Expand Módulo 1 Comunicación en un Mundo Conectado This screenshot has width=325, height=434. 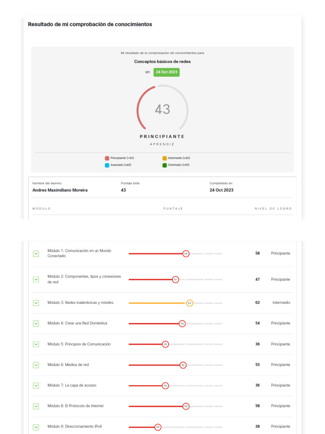(x=36, y=253)
